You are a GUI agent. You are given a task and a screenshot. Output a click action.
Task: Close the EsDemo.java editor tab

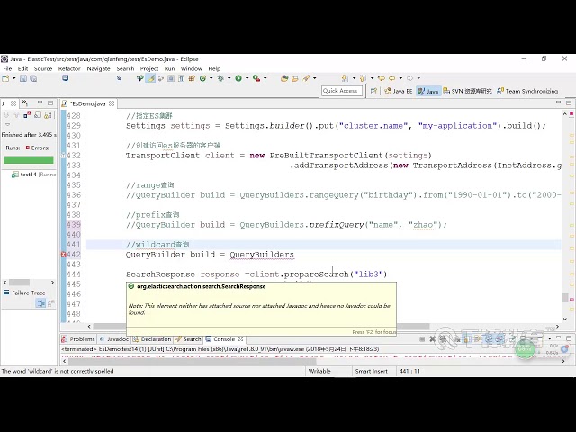pyautogui.click(x=112, y=103)
